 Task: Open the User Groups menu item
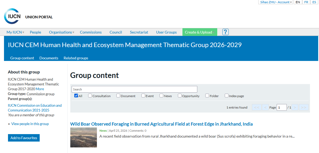[166, 32]
